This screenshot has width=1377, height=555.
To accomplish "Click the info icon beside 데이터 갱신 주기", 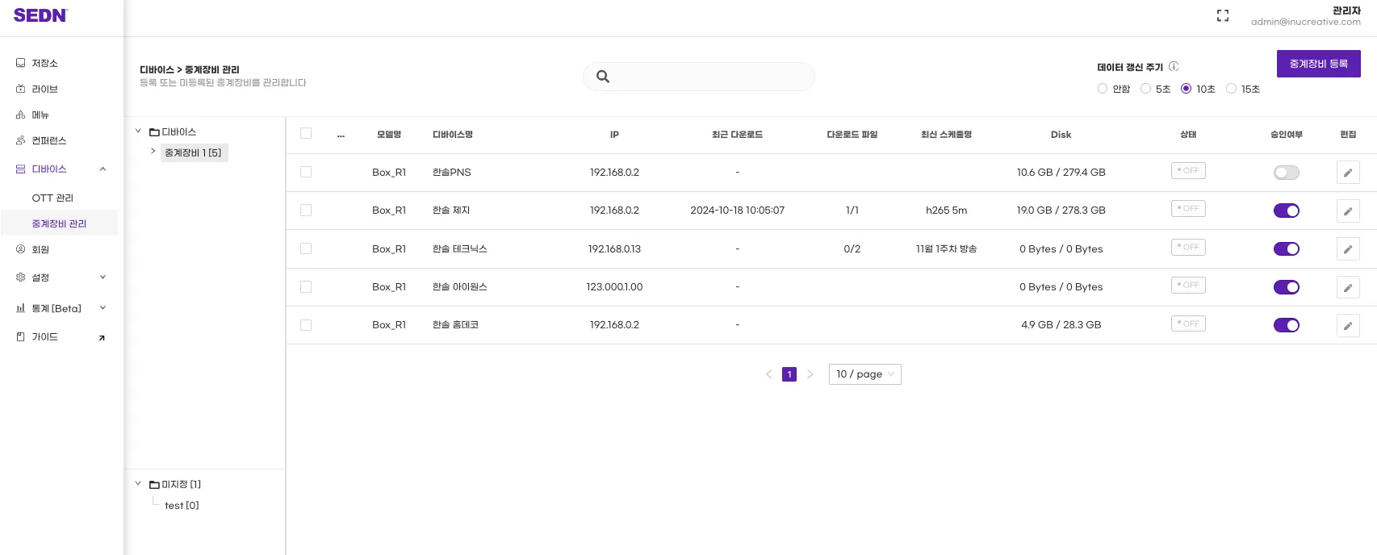I will 1174,67.
